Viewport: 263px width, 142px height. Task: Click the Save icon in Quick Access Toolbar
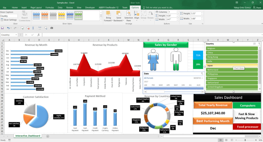click(2, 28)
